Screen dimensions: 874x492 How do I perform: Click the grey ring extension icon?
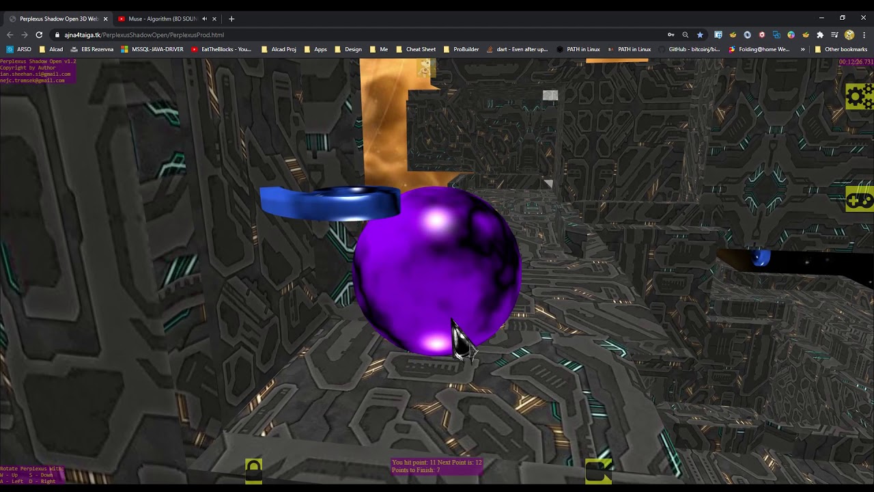tap(748, 35)
